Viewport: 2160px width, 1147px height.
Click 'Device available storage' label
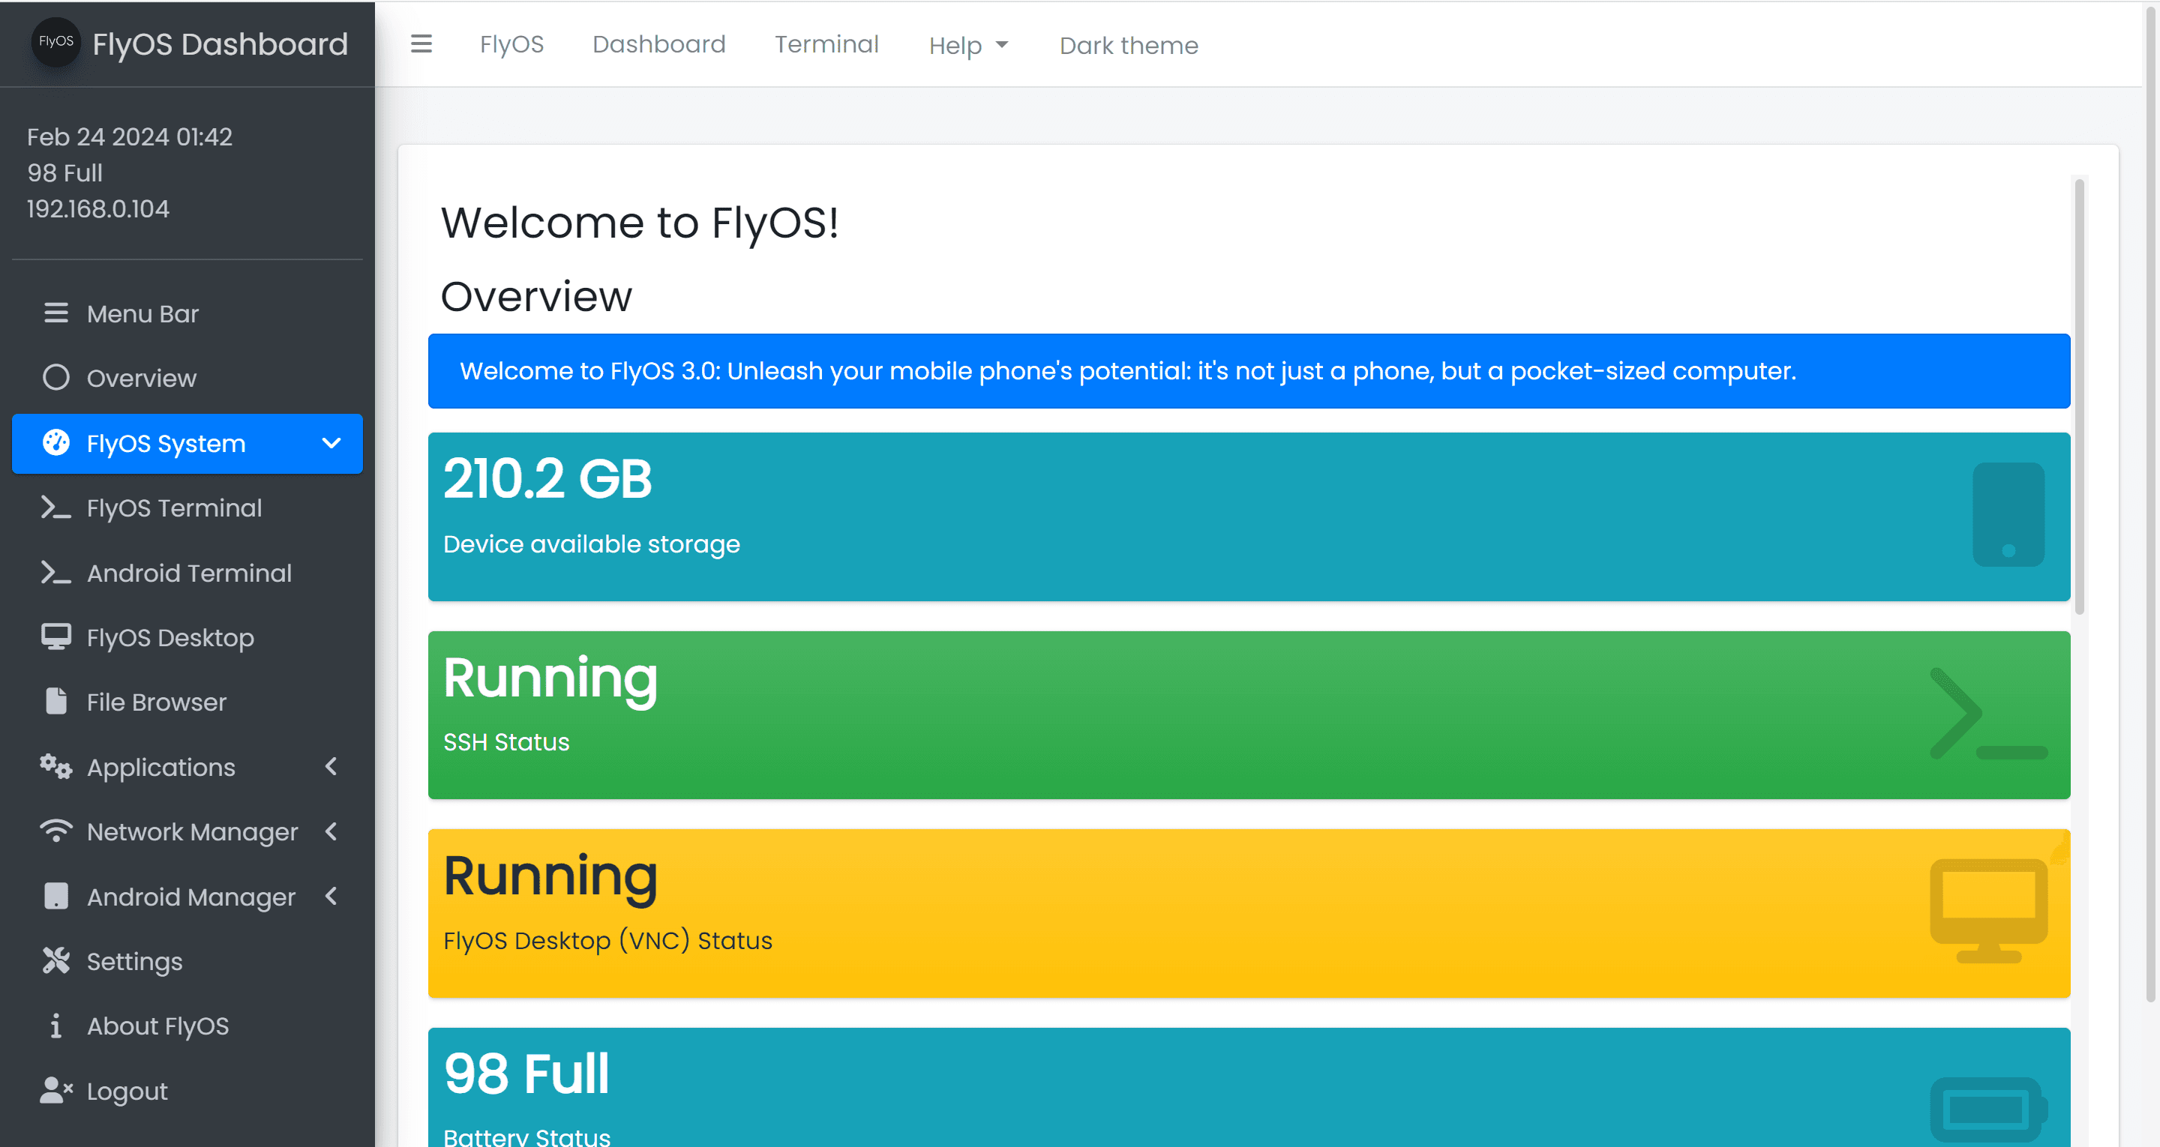pos(591,544)
